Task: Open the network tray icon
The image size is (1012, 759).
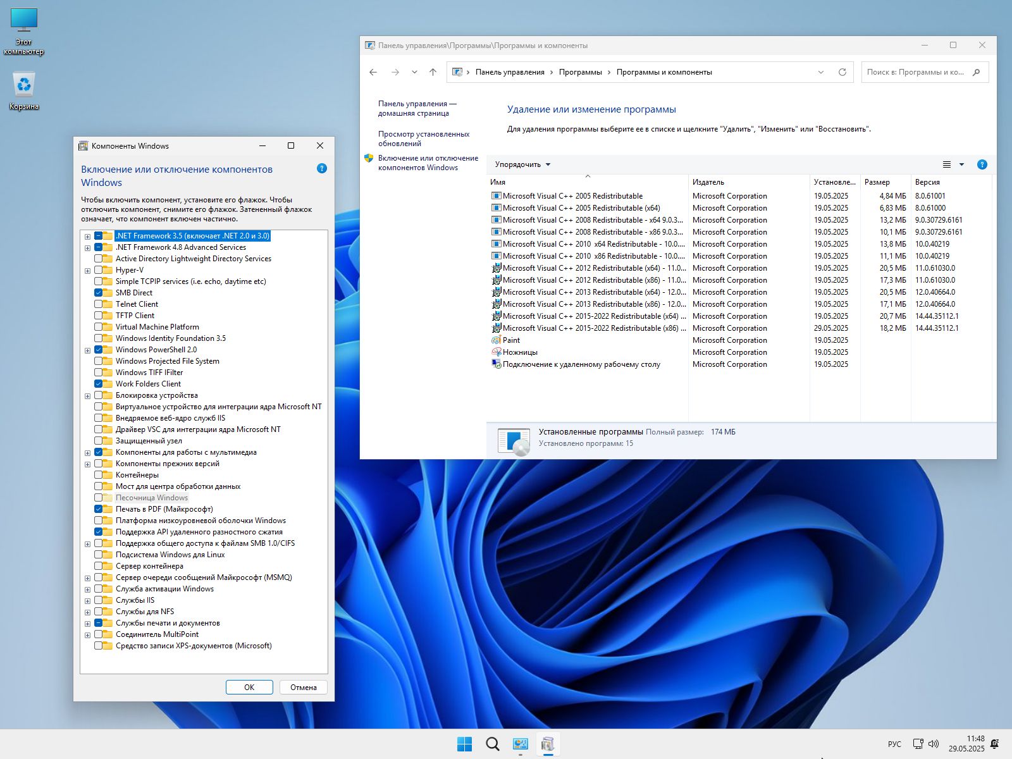Action: [918, 744]
